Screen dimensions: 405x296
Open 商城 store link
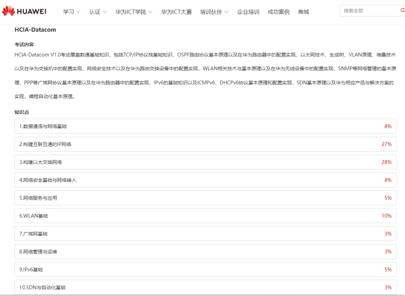pos(303,12)
